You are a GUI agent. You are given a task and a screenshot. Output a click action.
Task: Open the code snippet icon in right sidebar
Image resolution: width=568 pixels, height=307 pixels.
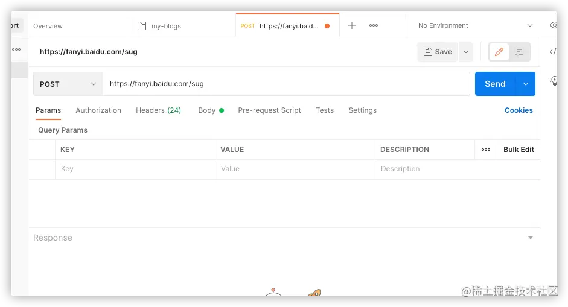tap(553, 52)
